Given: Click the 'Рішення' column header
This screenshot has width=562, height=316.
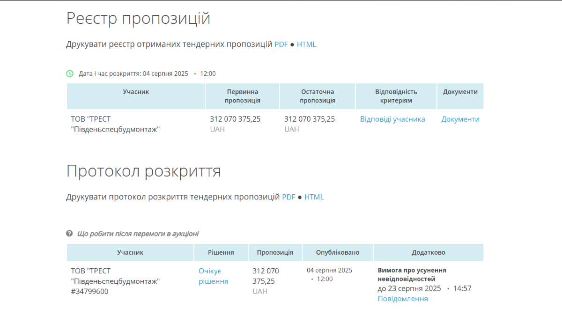Looking at the screenshot, I should pyautogui.click(x=221, y=252).
